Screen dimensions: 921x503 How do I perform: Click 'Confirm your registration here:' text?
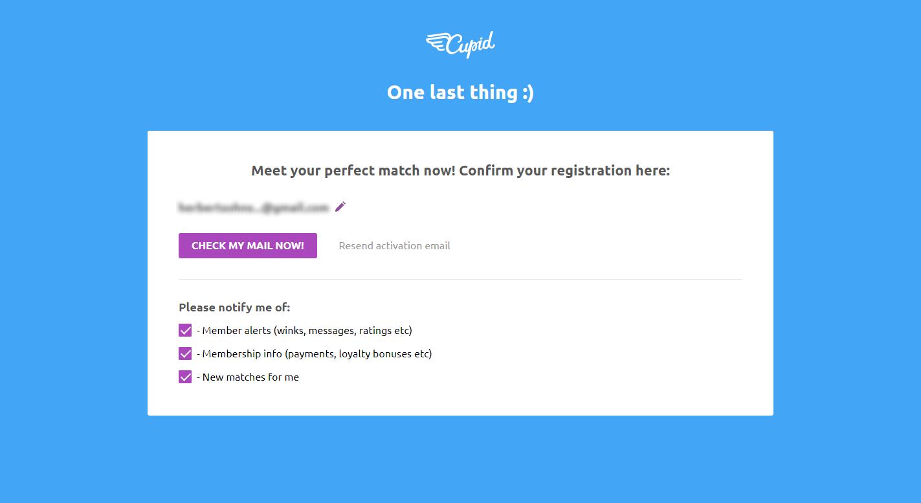click(x=564, y=171)
